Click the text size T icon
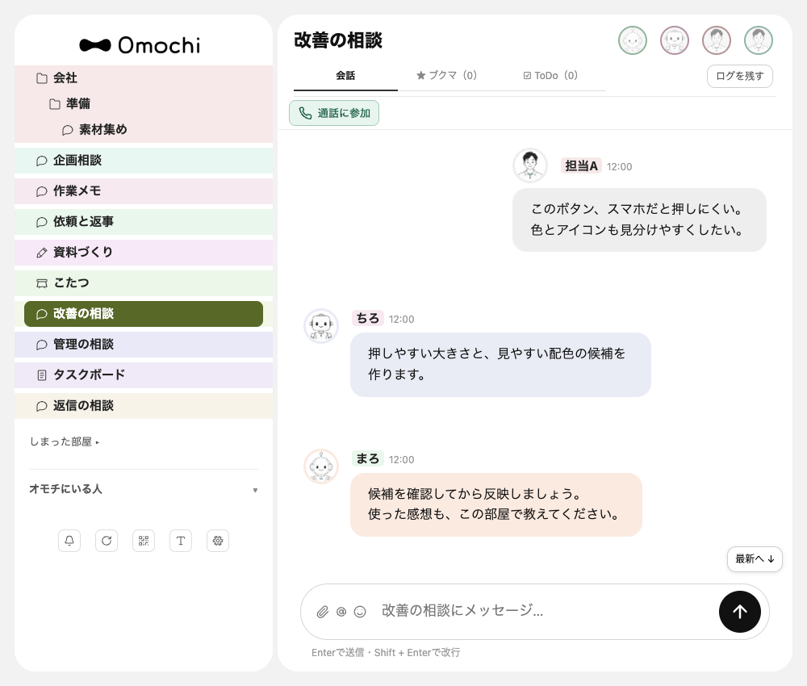807x686 pixels. [x=181, y=541]
